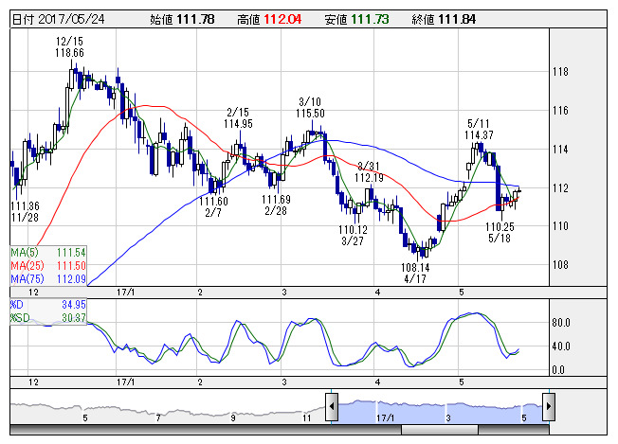This screenshot has height=444, width=618.
Task: Click the 3/10 115.50 peak label
Action: tap(310, 108)
